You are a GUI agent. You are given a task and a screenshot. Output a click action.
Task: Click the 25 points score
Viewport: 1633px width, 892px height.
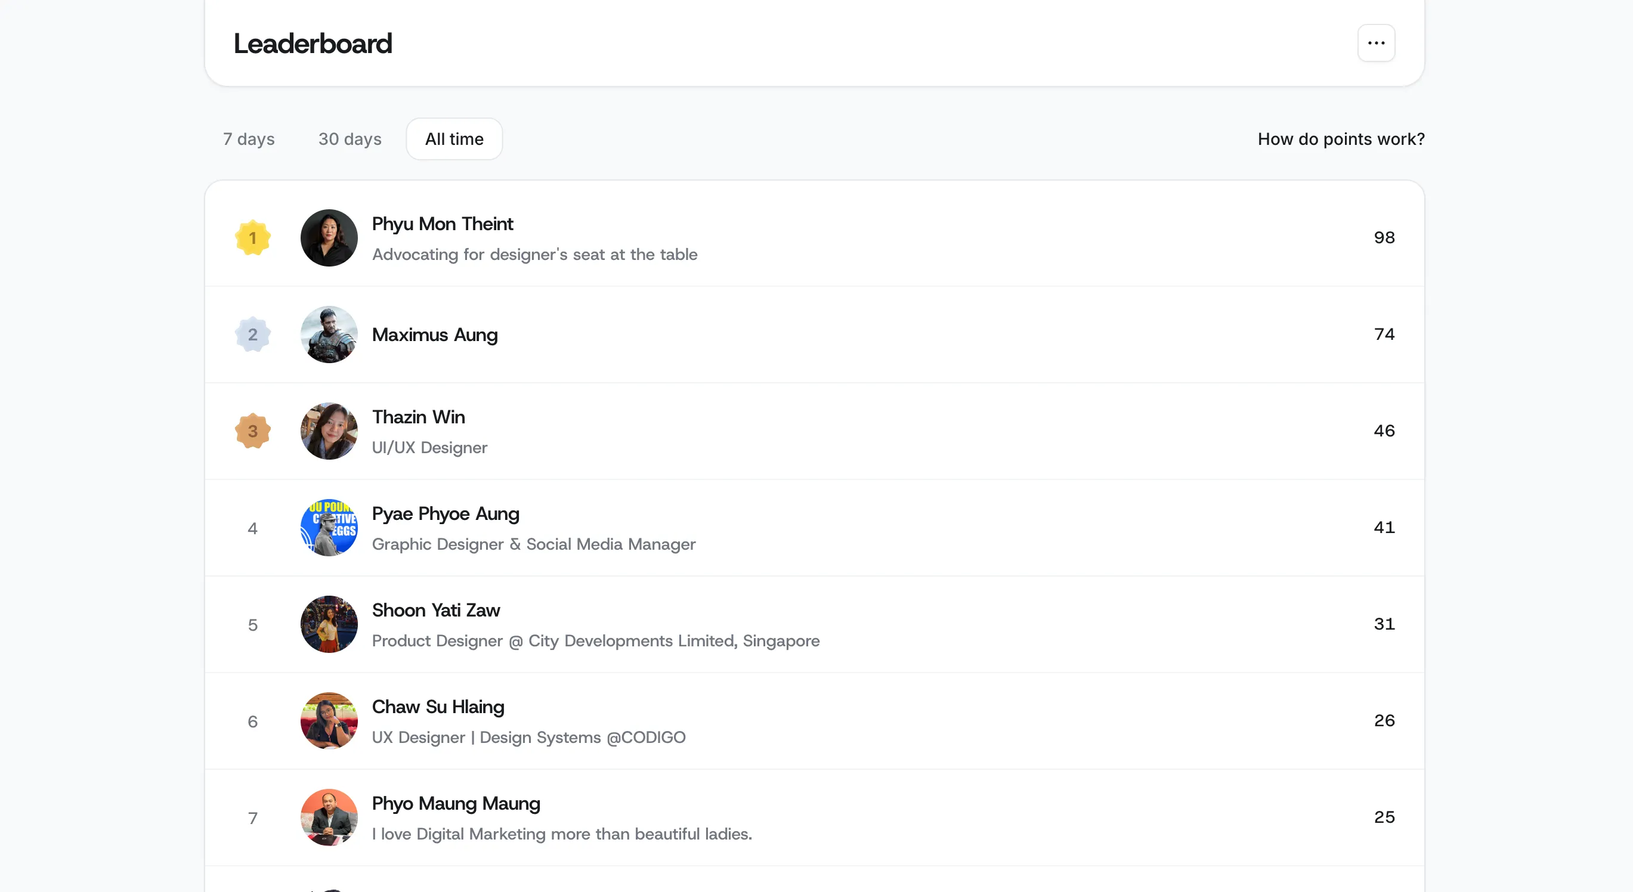click(x=1384, y=817)
